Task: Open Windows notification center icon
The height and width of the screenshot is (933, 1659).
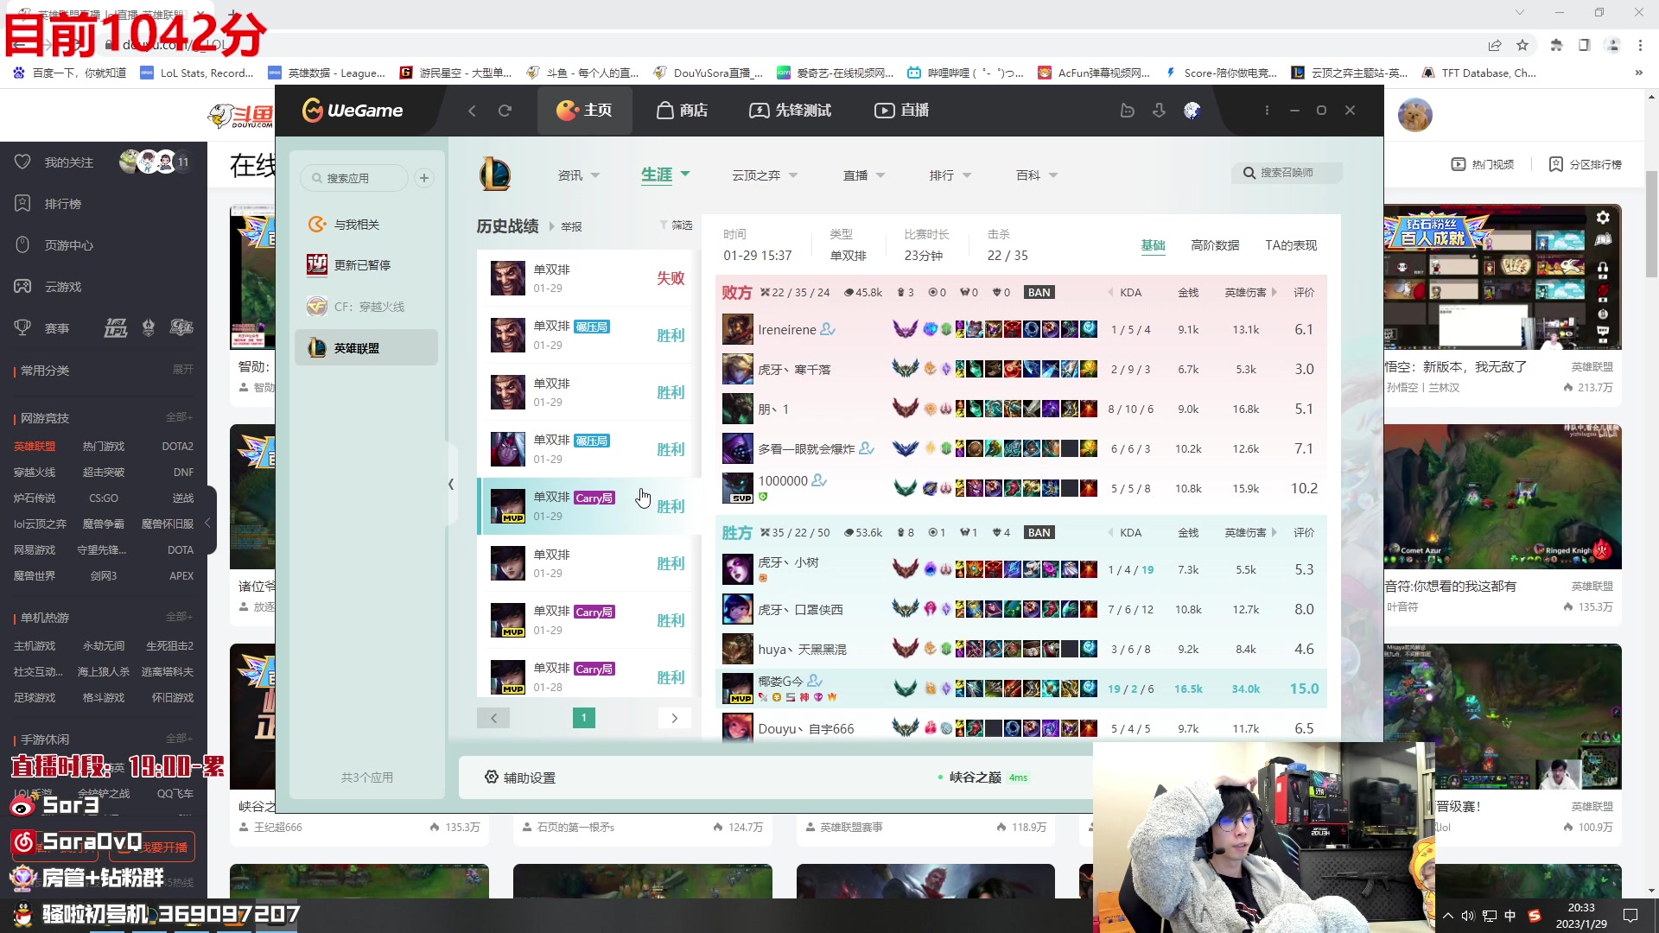Action: (1630, 916)
